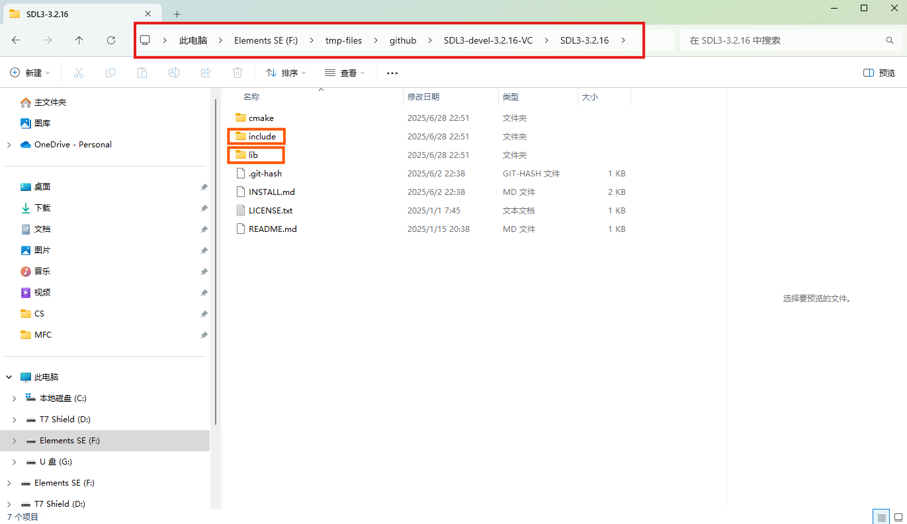907x524 pixels.
Task: Click the Paste icon
Action: tap(142, 73)
